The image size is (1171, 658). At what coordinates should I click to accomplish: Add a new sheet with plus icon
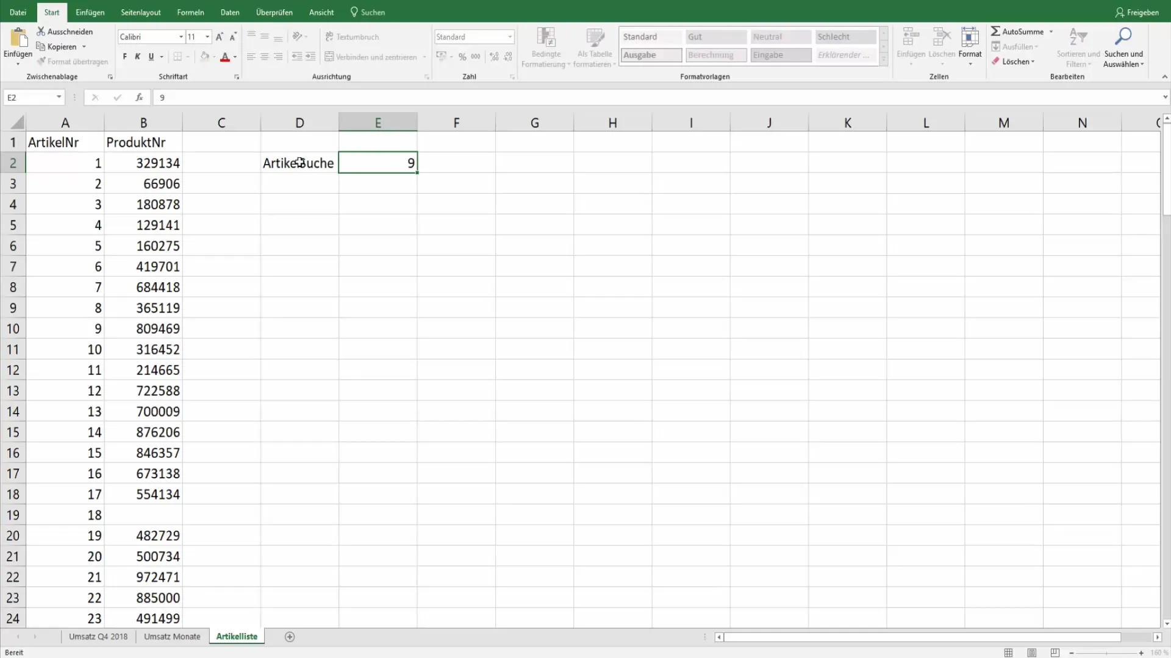tap(290, 637)
